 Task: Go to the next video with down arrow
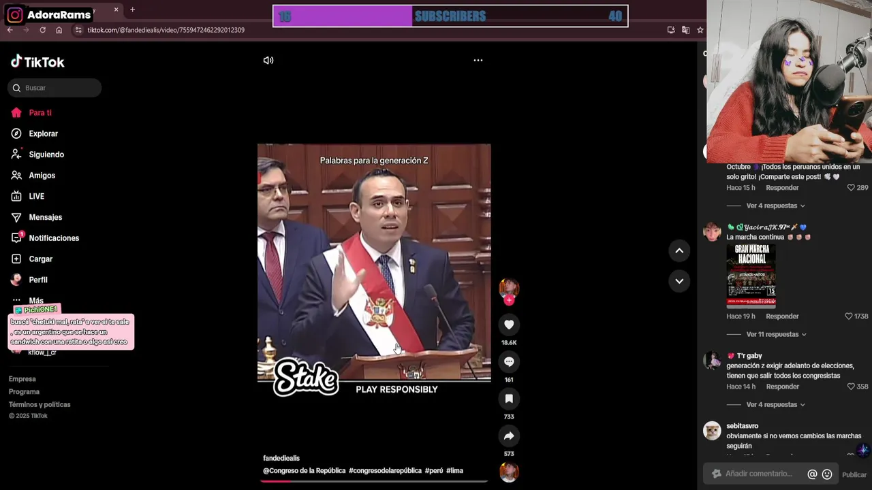coord(679,280)
